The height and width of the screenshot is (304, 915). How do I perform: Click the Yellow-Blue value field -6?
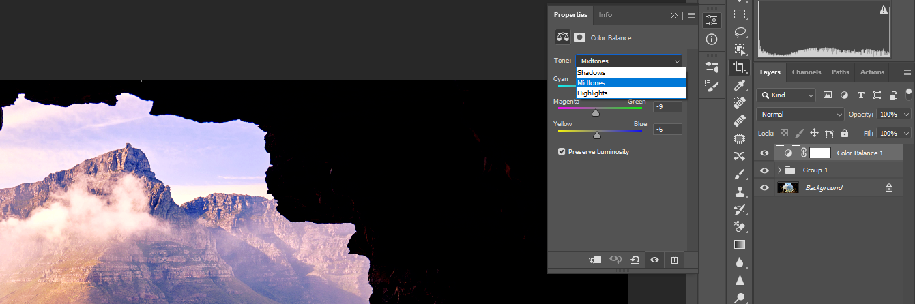click(x=667, y=129)
